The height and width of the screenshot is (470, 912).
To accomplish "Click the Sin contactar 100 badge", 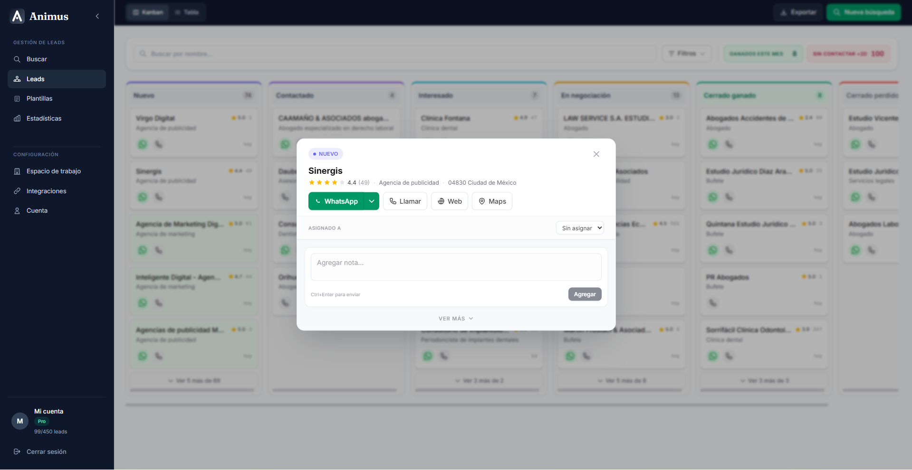I will click(849, 54).
